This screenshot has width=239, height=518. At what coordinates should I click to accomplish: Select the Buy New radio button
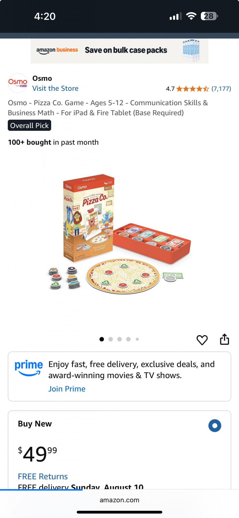(x=215, y=426)
